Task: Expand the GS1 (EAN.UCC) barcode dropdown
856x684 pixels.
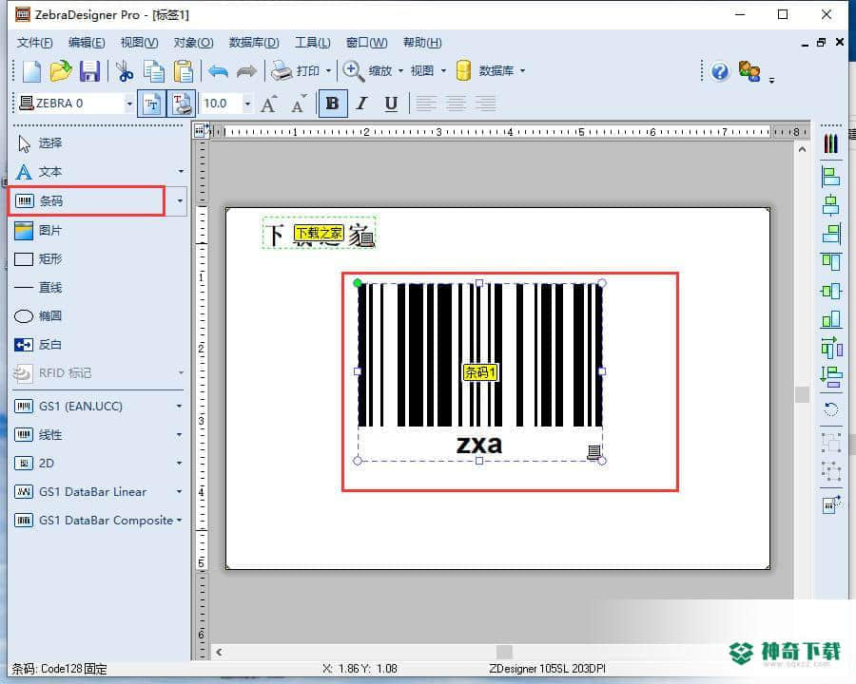Action: click(x=179, y=407)
